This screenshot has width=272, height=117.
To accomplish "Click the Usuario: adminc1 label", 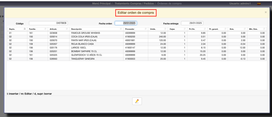I will pyautogui.click(x=240, y=3).
